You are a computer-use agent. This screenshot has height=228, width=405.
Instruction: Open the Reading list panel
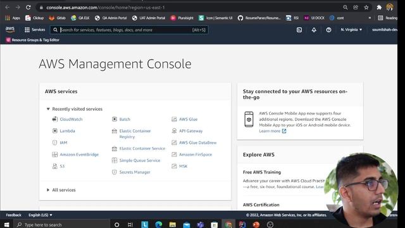pyautogui.click(x=387, y=18)
